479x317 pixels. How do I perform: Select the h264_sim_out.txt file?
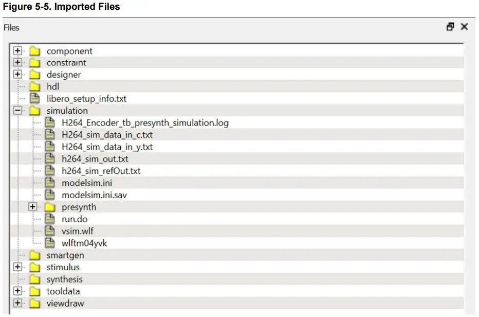tap(95, 159)
